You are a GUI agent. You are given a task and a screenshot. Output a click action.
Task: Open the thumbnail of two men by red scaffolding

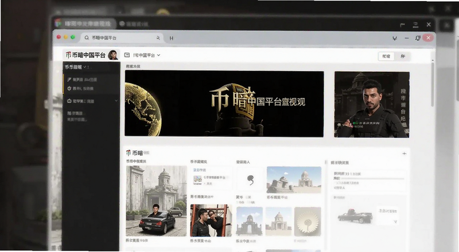tap(211, 220)
